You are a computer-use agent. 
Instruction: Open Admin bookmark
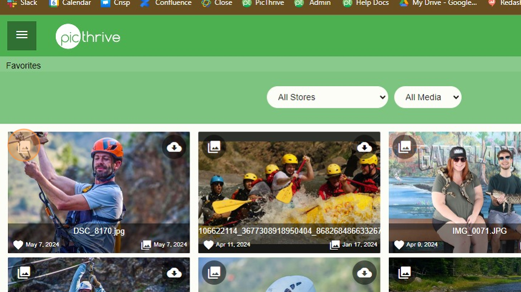(313, 3)
